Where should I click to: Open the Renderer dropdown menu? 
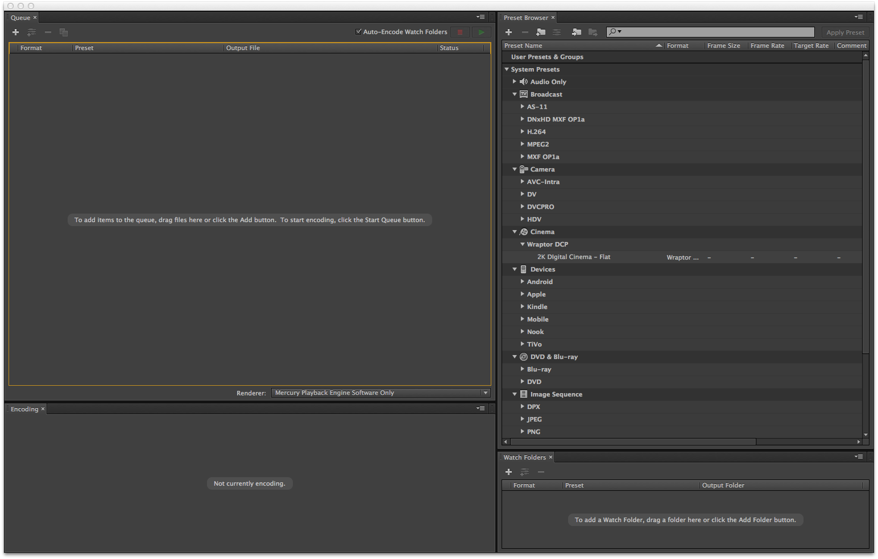(x=381, y=393)
